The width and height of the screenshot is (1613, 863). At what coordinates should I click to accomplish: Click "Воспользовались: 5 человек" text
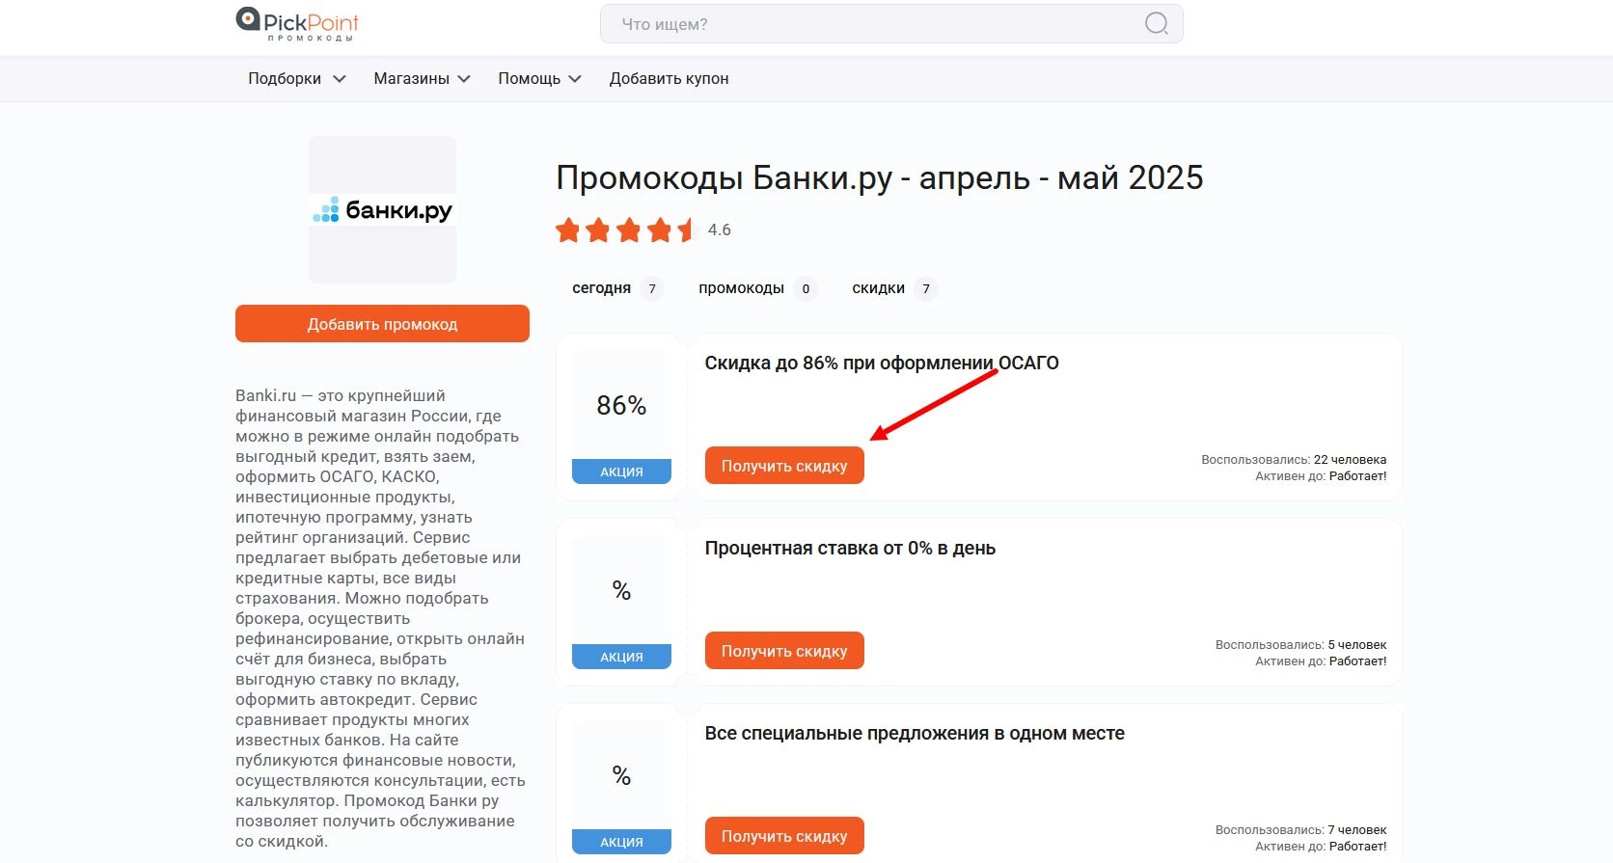point(1300,645)
